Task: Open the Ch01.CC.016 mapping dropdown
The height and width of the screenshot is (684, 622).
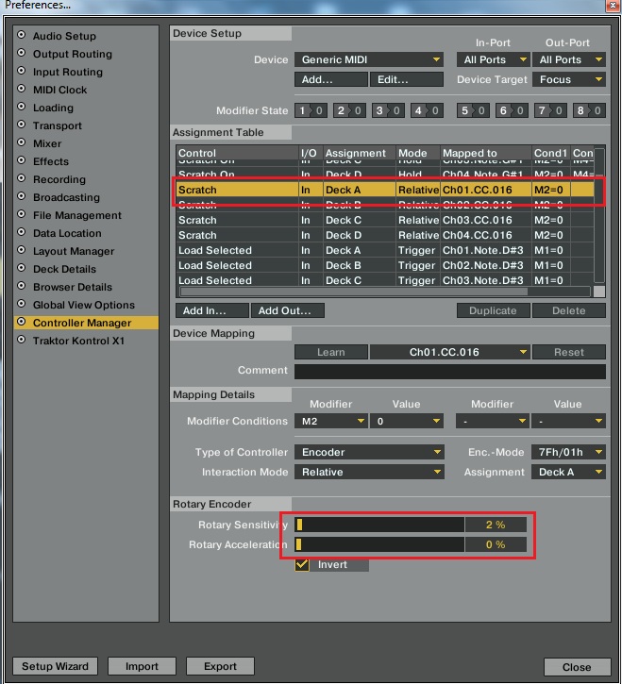Action: [450, 352]
